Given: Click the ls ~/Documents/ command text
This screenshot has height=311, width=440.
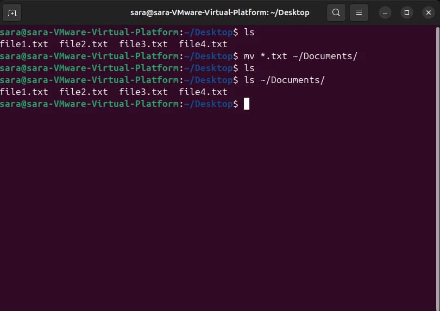Looking at the screenshot, I should click(284, 80).
